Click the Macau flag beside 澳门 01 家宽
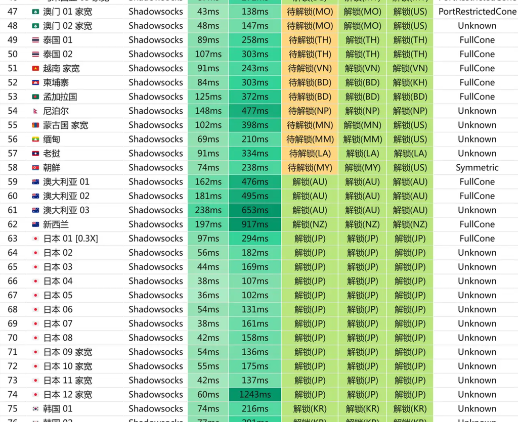The image size is (518, 422). pyautogui.click(x=35, y=12)
